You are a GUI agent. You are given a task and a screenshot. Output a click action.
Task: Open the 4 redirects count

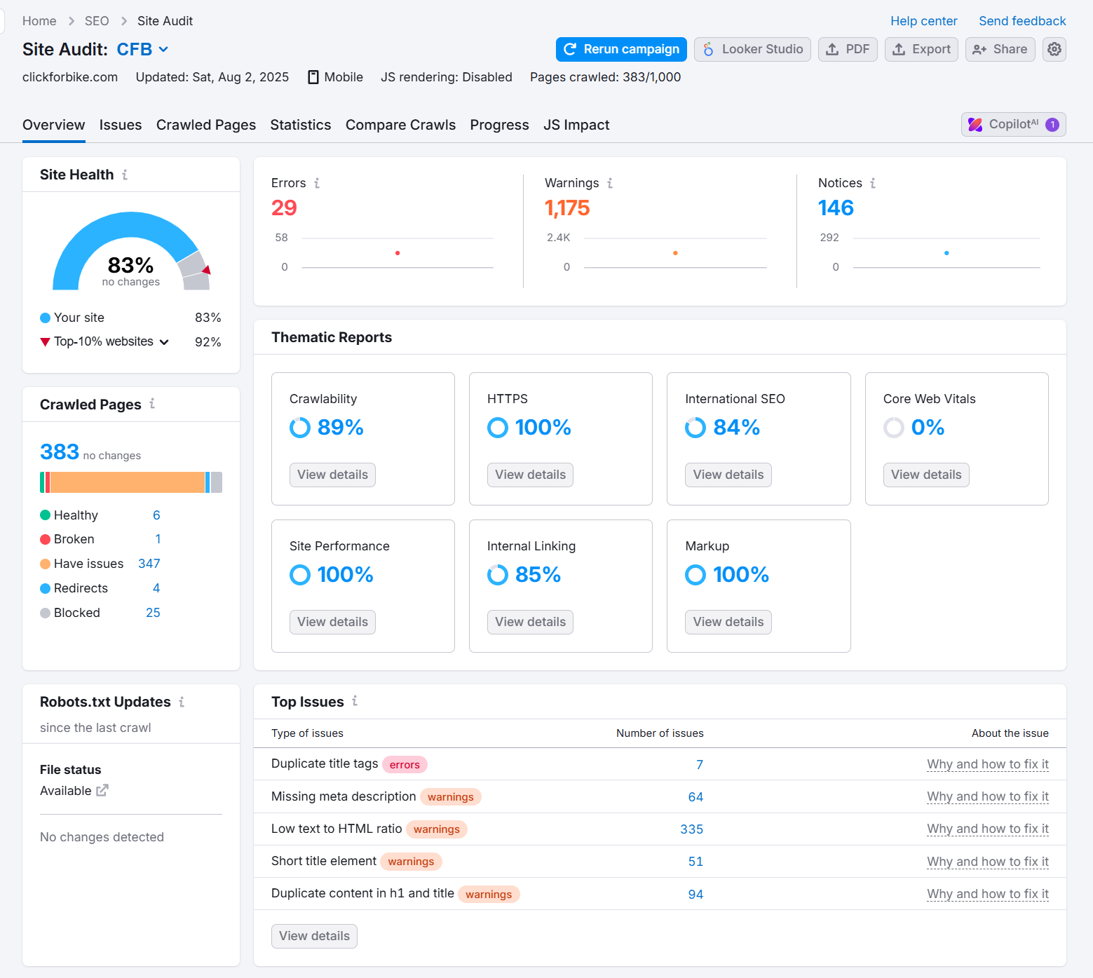[x=156, y=588]
